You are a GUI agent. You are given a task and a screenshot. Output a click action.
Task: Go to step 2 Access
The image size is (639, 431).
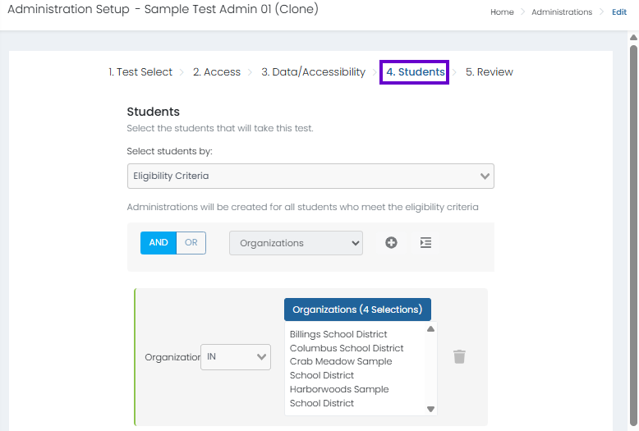[x=217, y=72]
